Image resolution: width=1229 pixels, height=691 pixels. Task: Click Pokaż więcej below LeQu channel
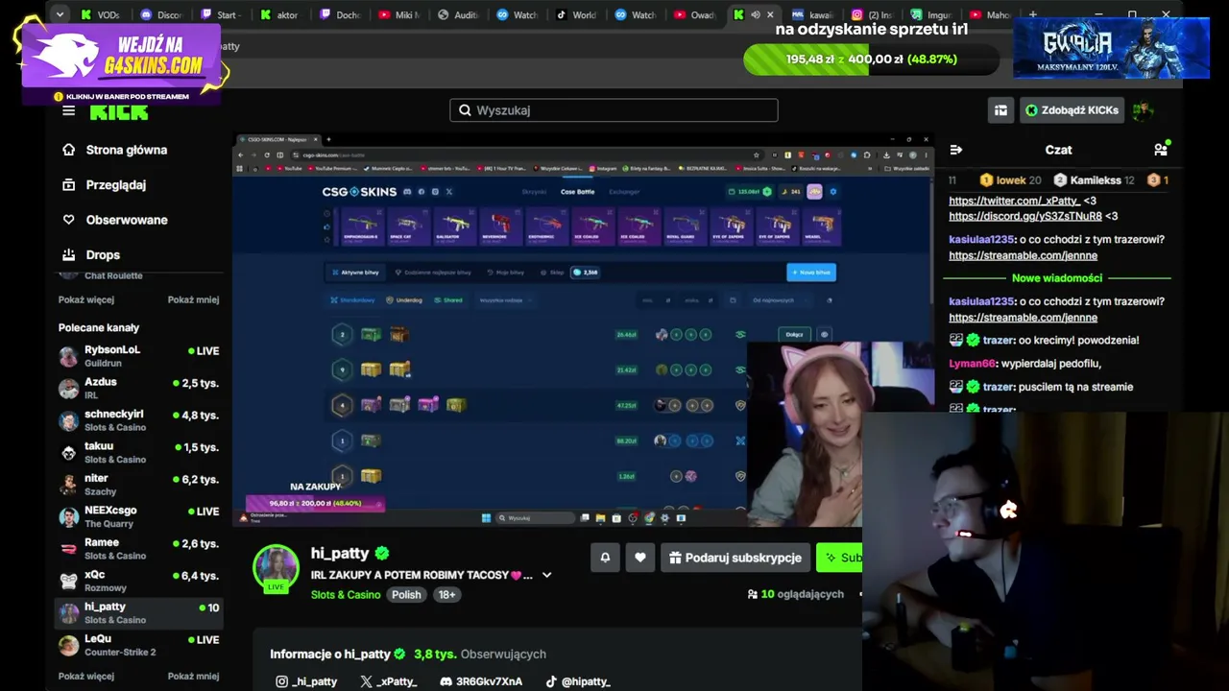click(86, 676)
